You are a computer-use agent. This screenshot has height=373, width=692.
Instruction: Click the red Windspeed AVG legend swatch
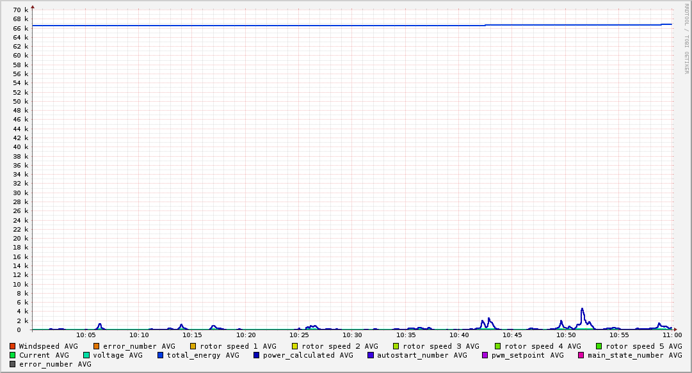coord(13,346)
